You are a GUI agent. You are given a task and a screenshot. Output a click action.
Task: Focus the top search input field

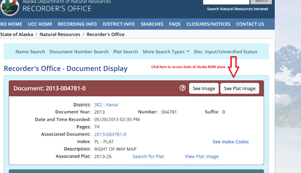[x=226, y=2]
